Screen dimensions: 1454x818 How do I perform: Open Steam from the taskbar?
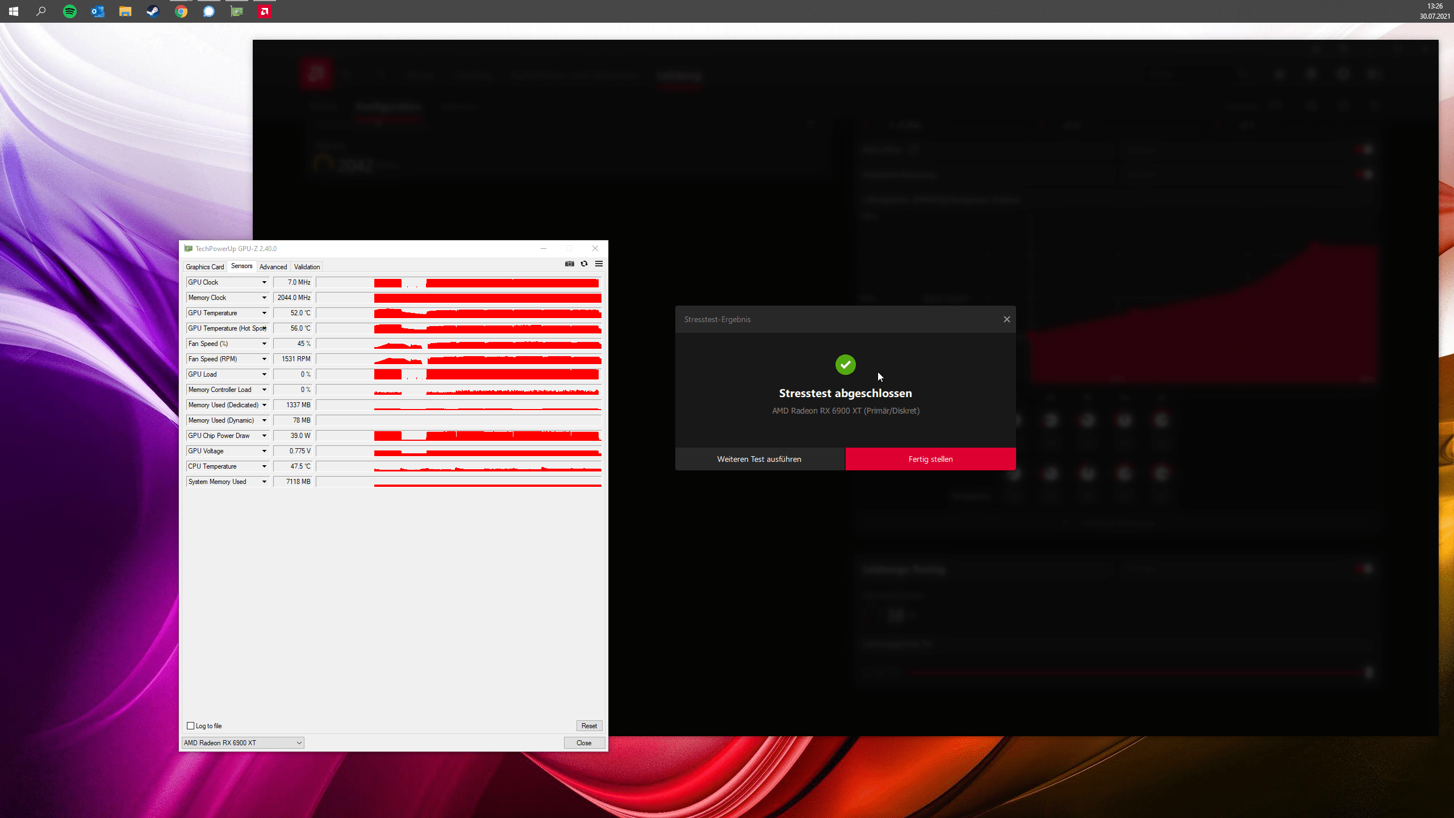click(153, 11)
